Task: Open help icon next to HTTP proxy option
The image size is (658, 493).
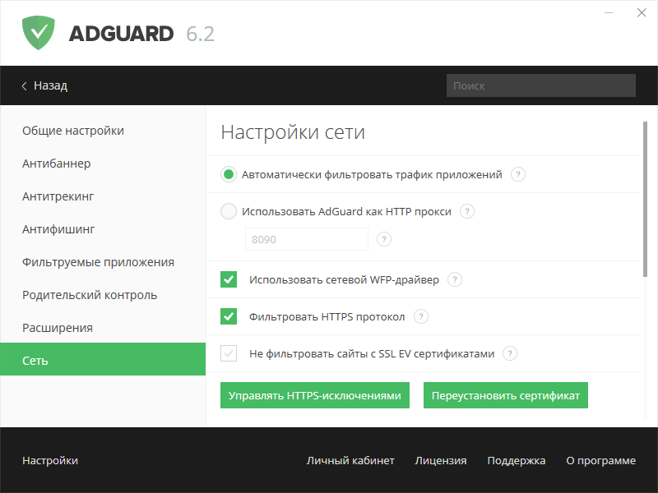Action: [x=467, y=211]
